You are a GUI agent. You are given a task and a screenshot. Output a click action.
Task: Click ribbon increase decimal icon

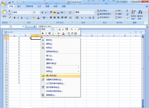coord(90,18)
